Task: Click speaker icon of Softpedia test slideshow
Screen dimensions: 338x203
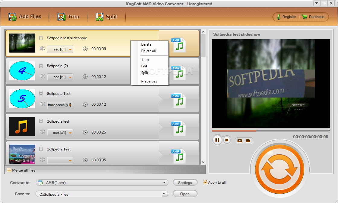Action: coord(42,49)
